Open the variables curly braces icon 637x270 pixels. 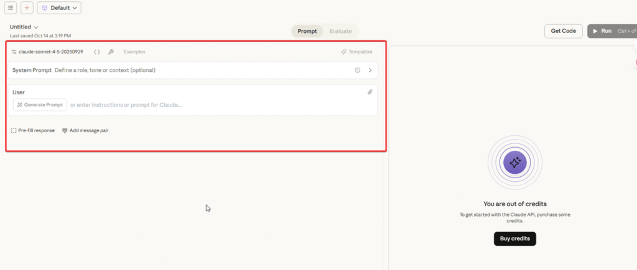(x=97, y=52)
